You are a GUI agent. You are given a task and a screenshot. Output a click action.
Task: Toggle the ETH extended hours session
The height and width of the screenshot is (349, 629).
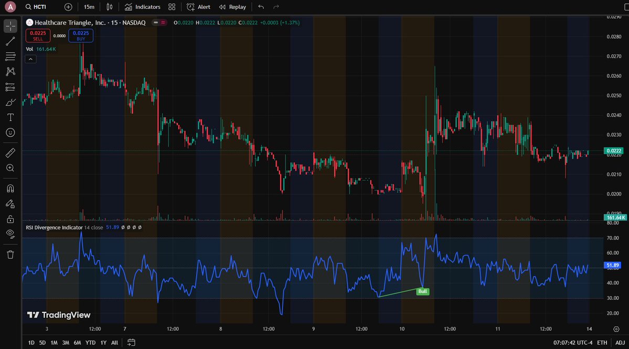point(602,343)
